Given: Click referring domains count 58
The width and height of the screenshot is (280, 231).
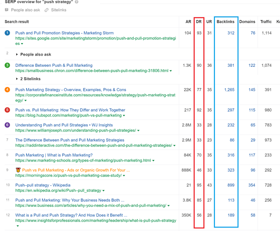Looking at the screenshot, I should [253, 215].
